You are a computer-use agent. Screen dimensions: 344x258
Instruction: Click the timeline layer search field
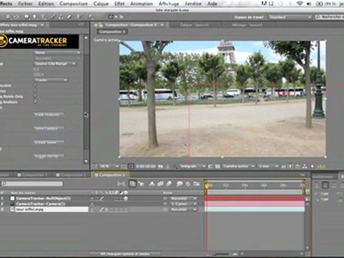[32, 184]
